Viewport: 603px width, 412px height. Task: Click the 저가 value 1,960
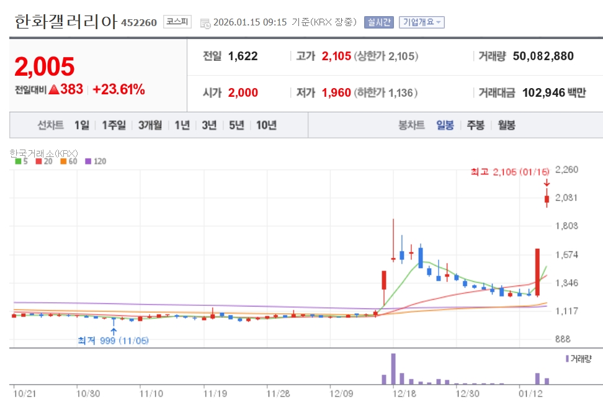coord(336,92)
